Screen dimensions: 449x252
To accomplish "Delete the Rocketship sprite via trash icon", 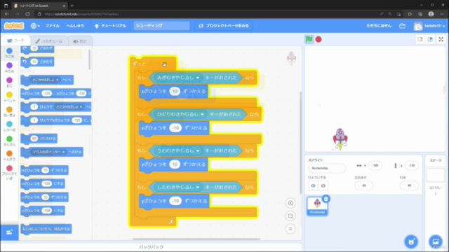I will 326,199.
